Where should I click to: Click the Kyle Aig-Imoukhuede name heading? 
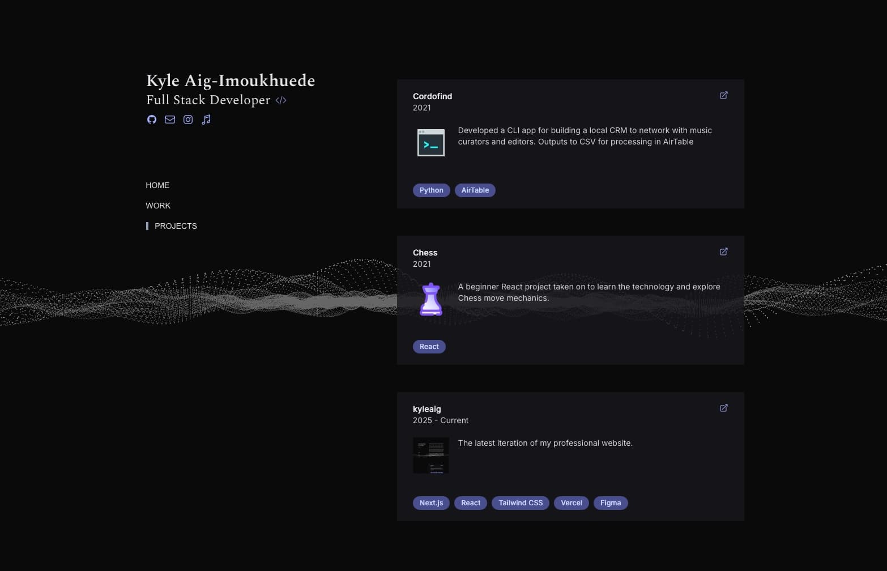[x=231, y=81]
